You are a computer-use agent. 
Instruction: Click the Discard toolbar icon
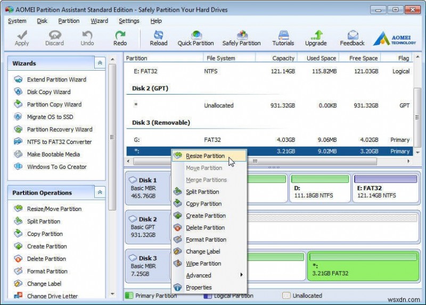click(x=55, y=38)
